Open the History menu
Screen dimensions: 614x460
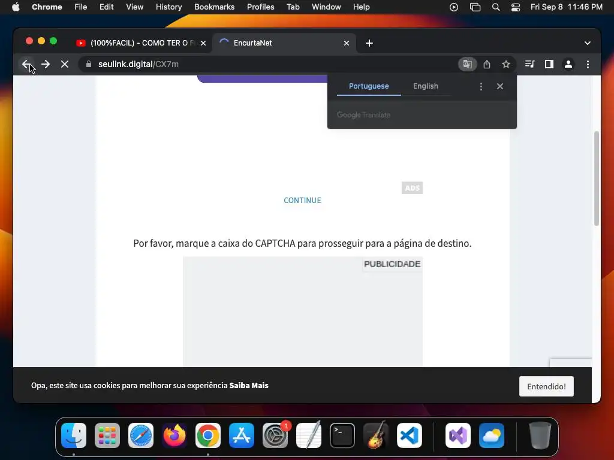click(x=168, y=7)
